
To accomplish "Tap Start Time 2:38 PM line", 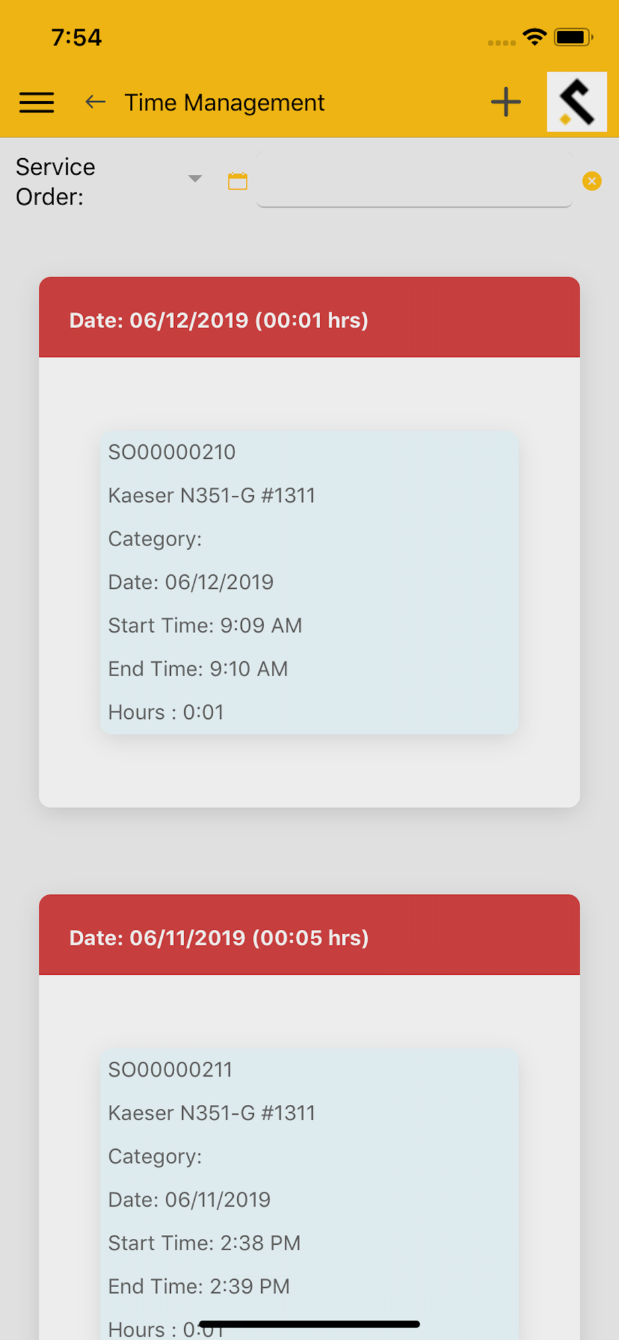I will pyautogui.click(x=204, y=1244).
